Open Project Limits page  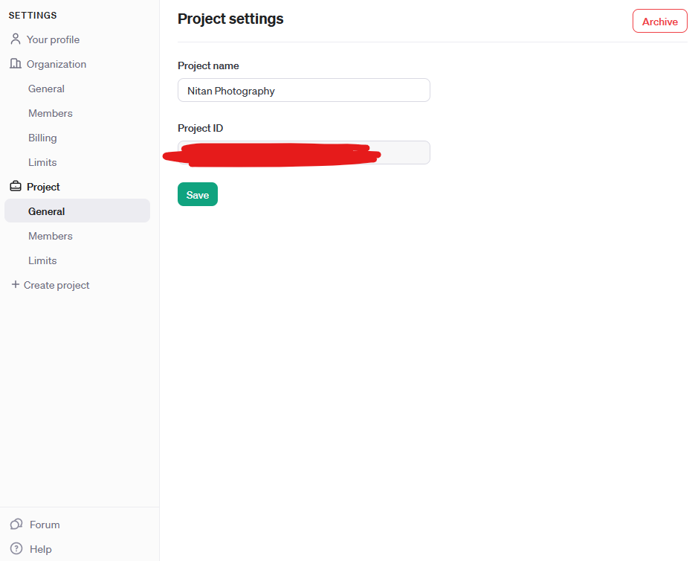[x=42, y=260]
